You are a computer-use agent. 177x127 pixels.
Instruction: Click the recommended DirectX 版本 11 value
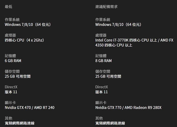pos(101,92)
